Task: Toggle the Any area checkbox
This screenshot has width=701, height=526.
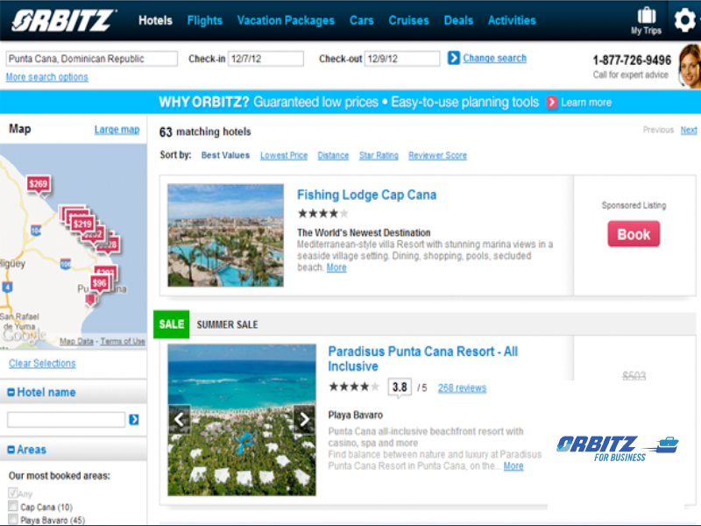Action: click(x=13, y=493)
